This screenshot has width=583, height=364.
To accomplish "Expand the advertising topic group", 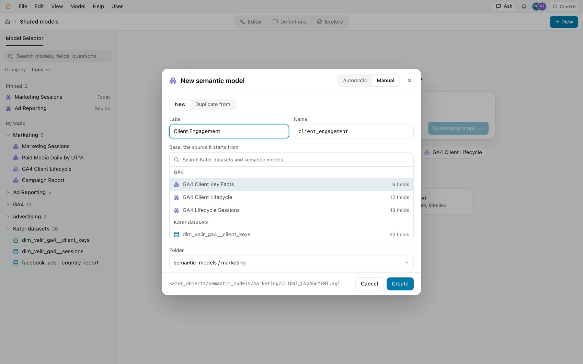I will (8, 216).
